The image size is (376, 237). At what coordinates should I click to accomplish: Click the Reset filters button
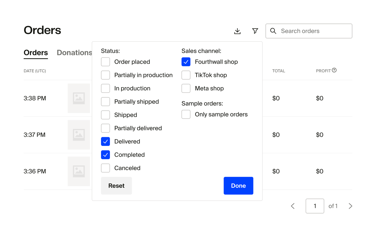point(116,186)
